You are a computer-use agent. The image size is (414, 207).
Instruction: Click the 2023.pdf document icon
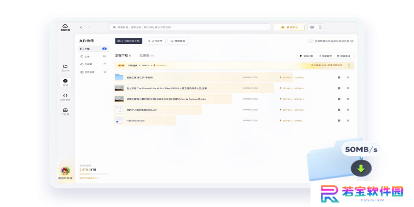point(119,110)
